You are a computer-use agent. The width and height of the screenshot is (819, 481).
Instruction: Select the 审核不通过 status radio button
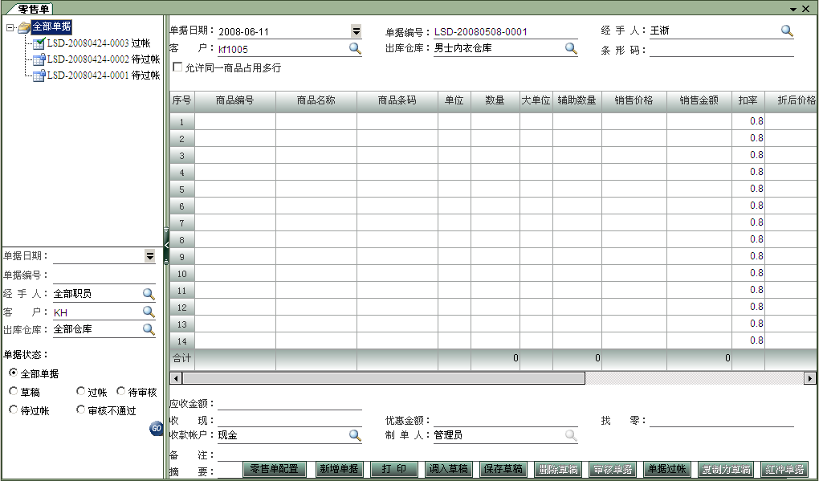point(82,410)
